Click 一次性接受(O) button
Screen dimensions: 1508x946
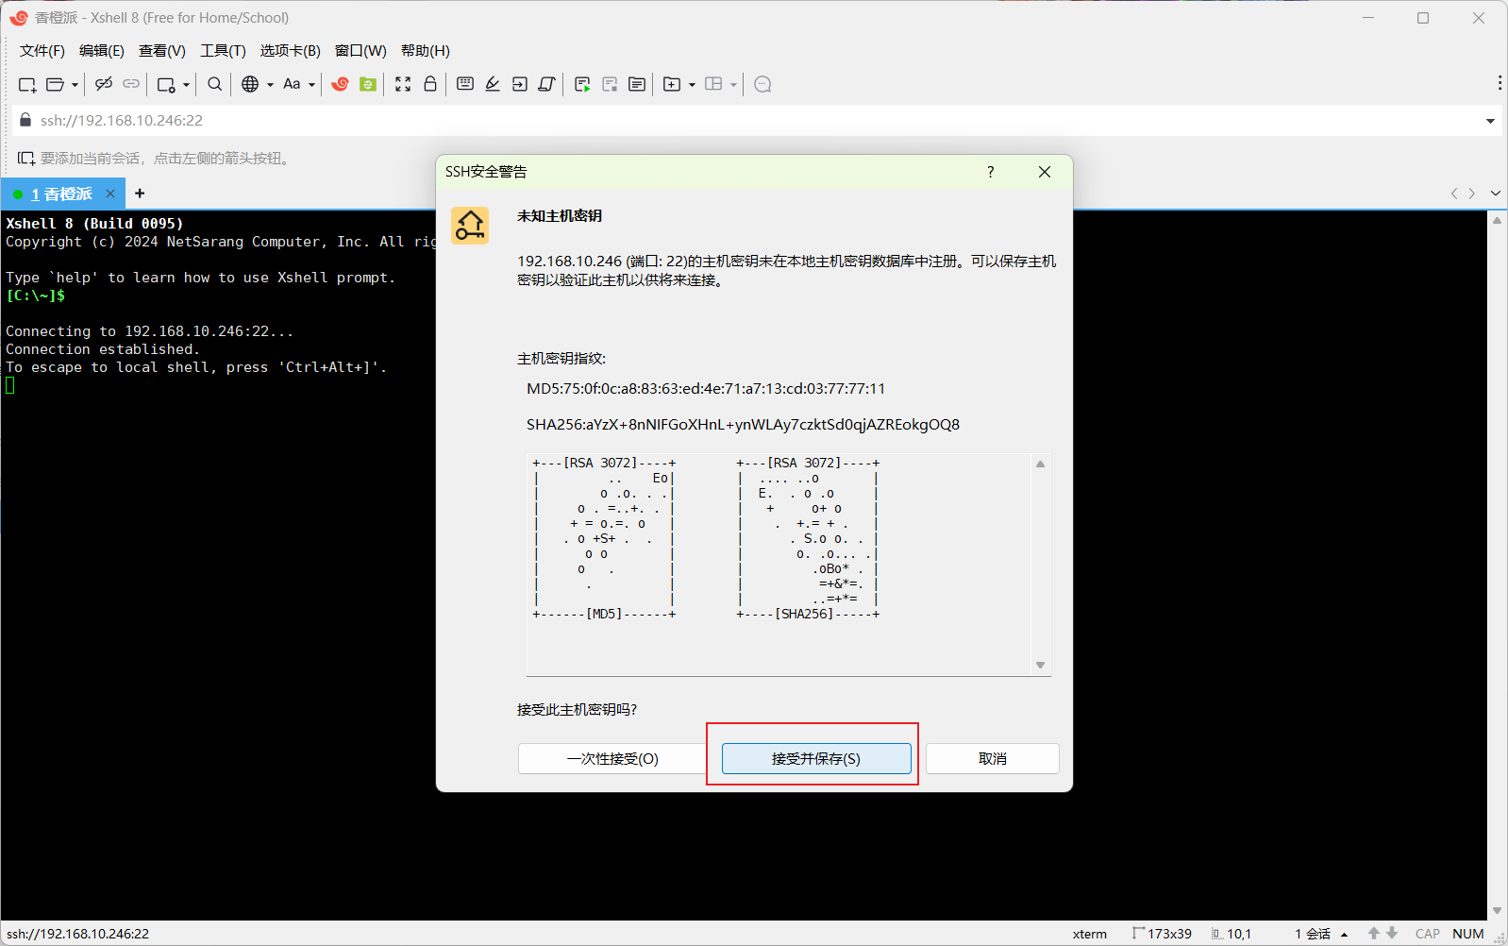click(x=612, y=758)
